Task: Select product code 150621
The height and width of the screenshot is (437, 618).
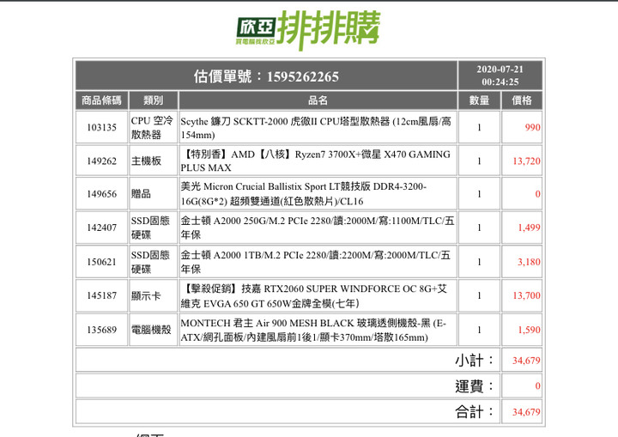Action: [x=101, y=262]
